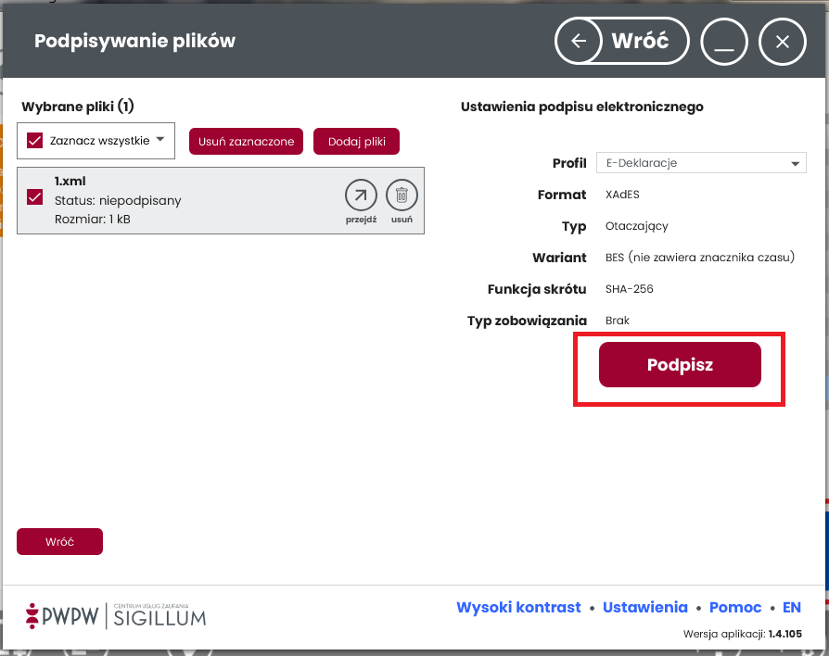Click Dodaj pliki to add files
Image resolution: width=829 pixels, height=656 pixels.
[356, 141]
